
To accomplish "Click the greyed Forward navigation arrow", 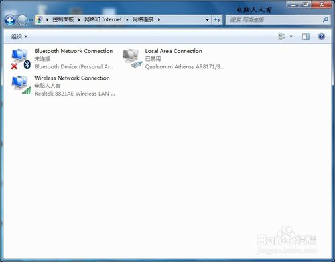I will (22, 21).
